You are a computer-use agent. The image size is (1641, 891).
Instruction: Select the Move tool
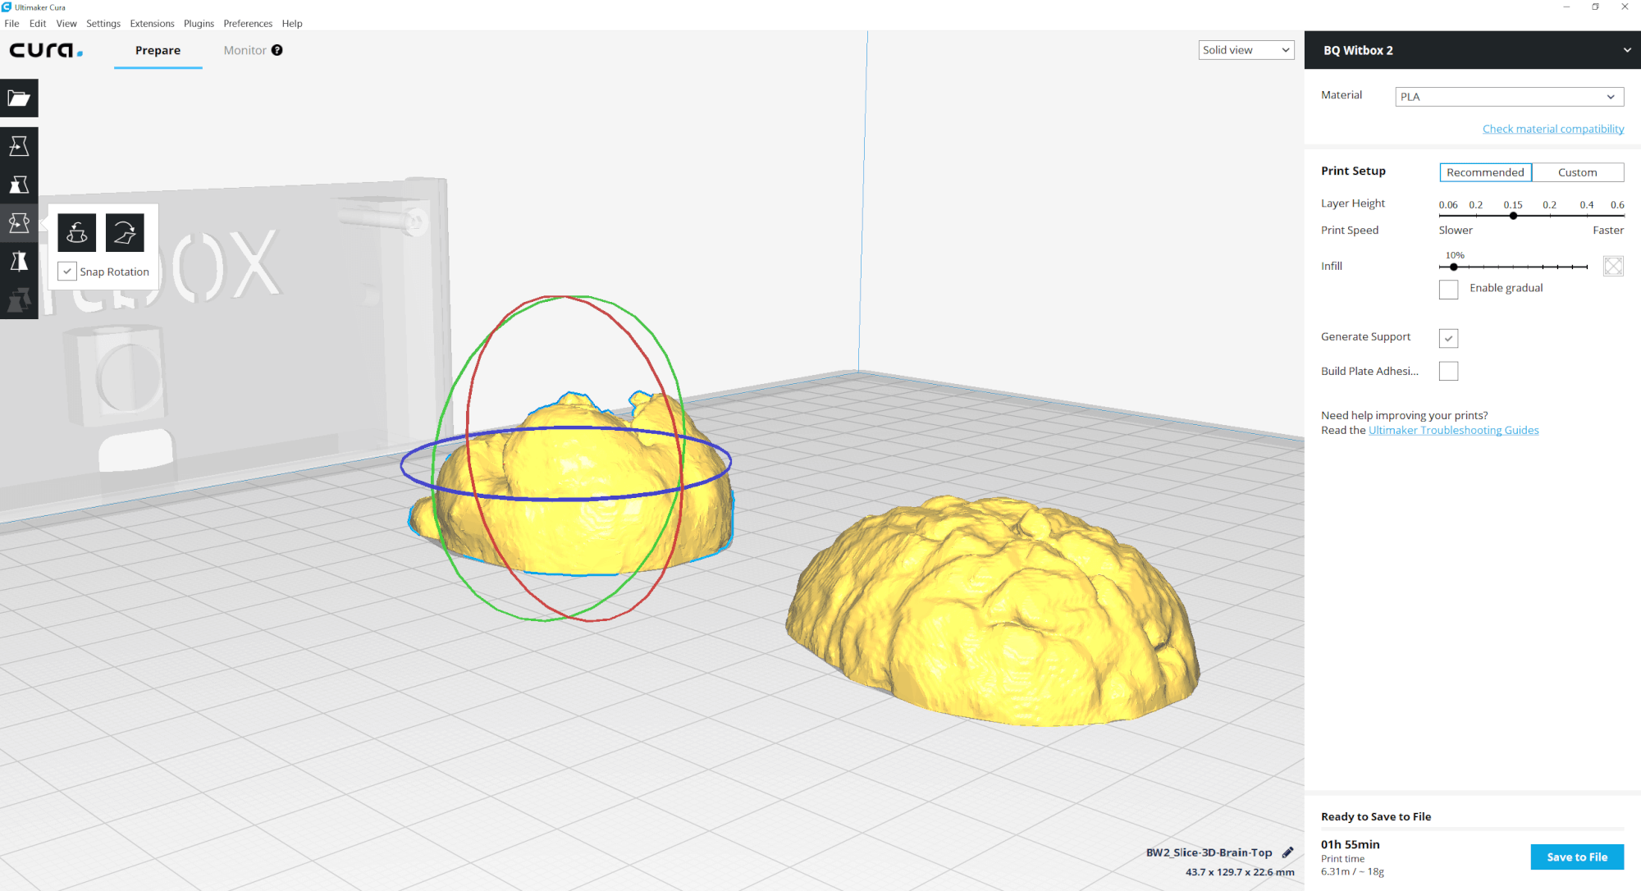[x=19, y=146]
